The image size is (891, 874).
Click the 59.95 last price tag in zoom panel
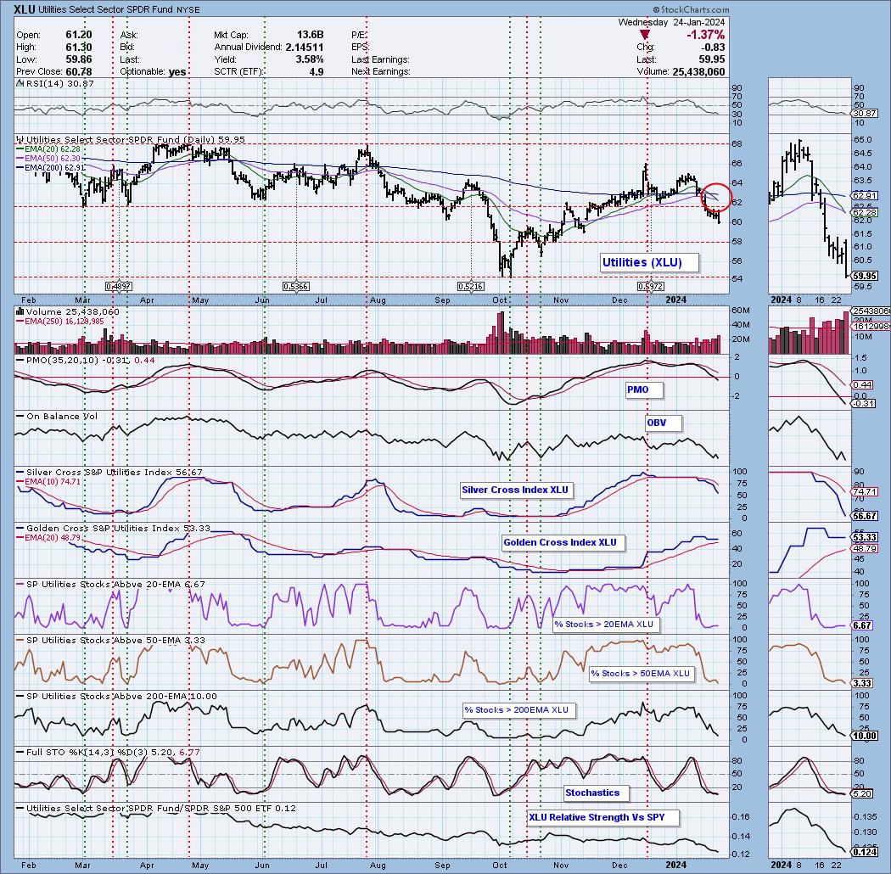[x=865, y=276]
